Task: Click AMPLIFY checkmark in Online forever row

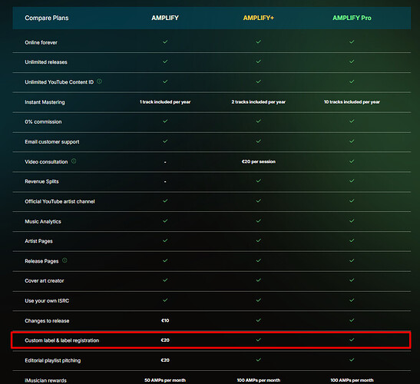Action: coord(165,41)
